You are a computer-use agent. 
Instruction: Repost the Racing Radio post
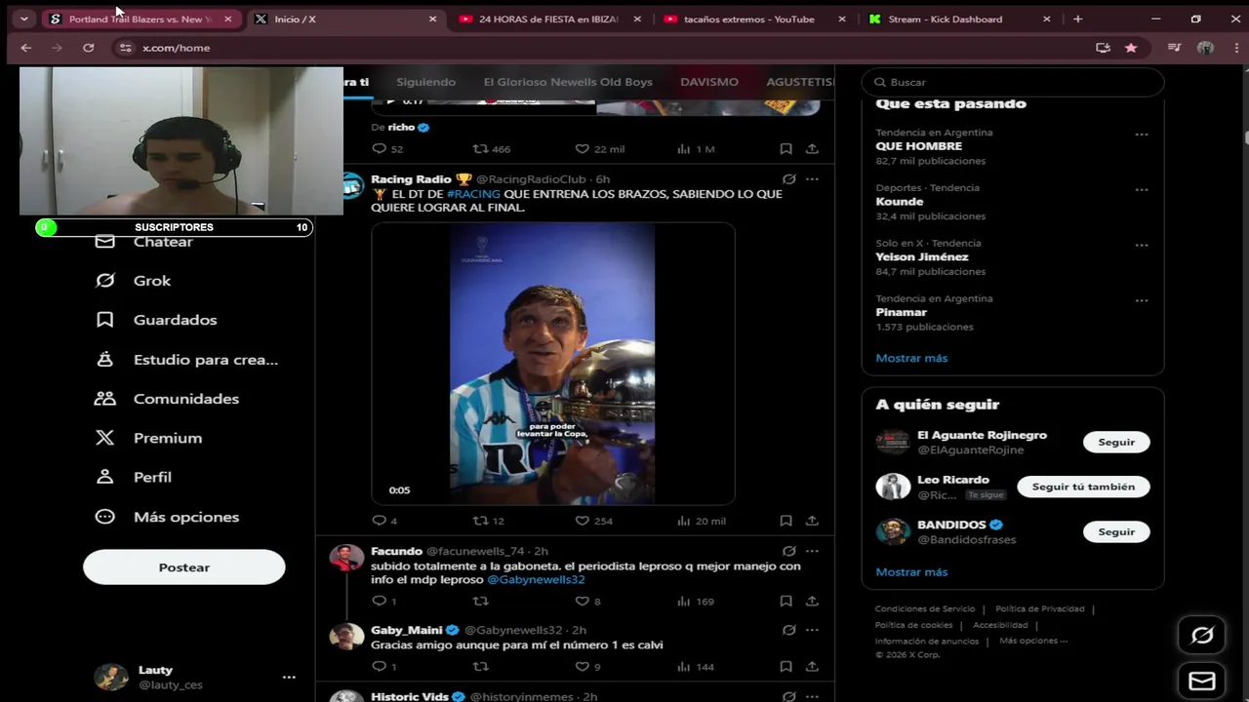click(488, 521)
